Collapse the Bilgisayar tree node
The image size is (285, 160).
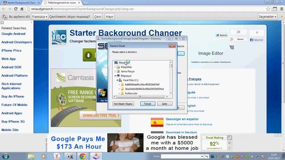(115, 76)
